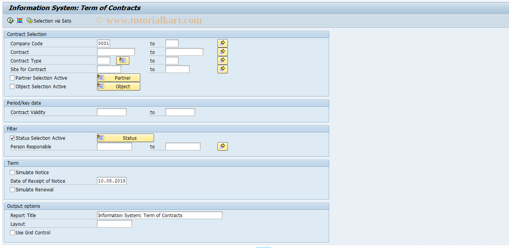Image resolution: width=509 pixels, height=248 pixels.
Task: Enable Use Grid Control checkbox
Action: click(x=13, y=233)
